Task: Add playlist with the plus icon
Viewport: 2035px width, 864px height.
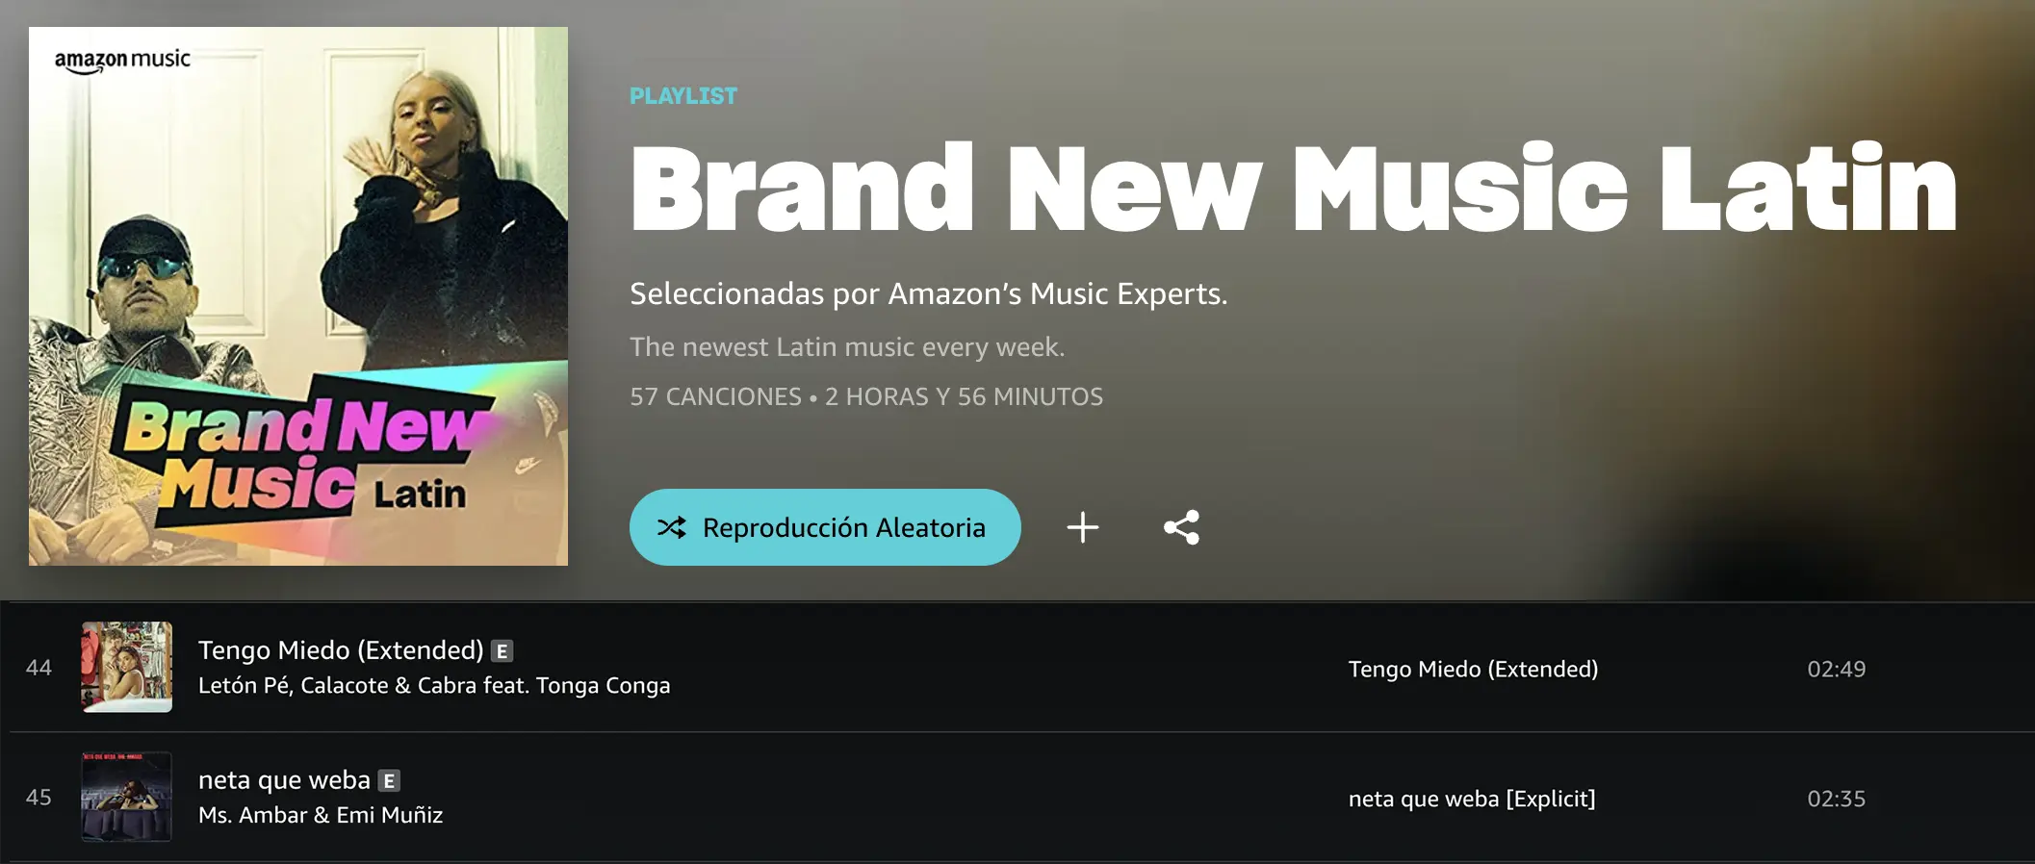Action: tap(1083, 527)
